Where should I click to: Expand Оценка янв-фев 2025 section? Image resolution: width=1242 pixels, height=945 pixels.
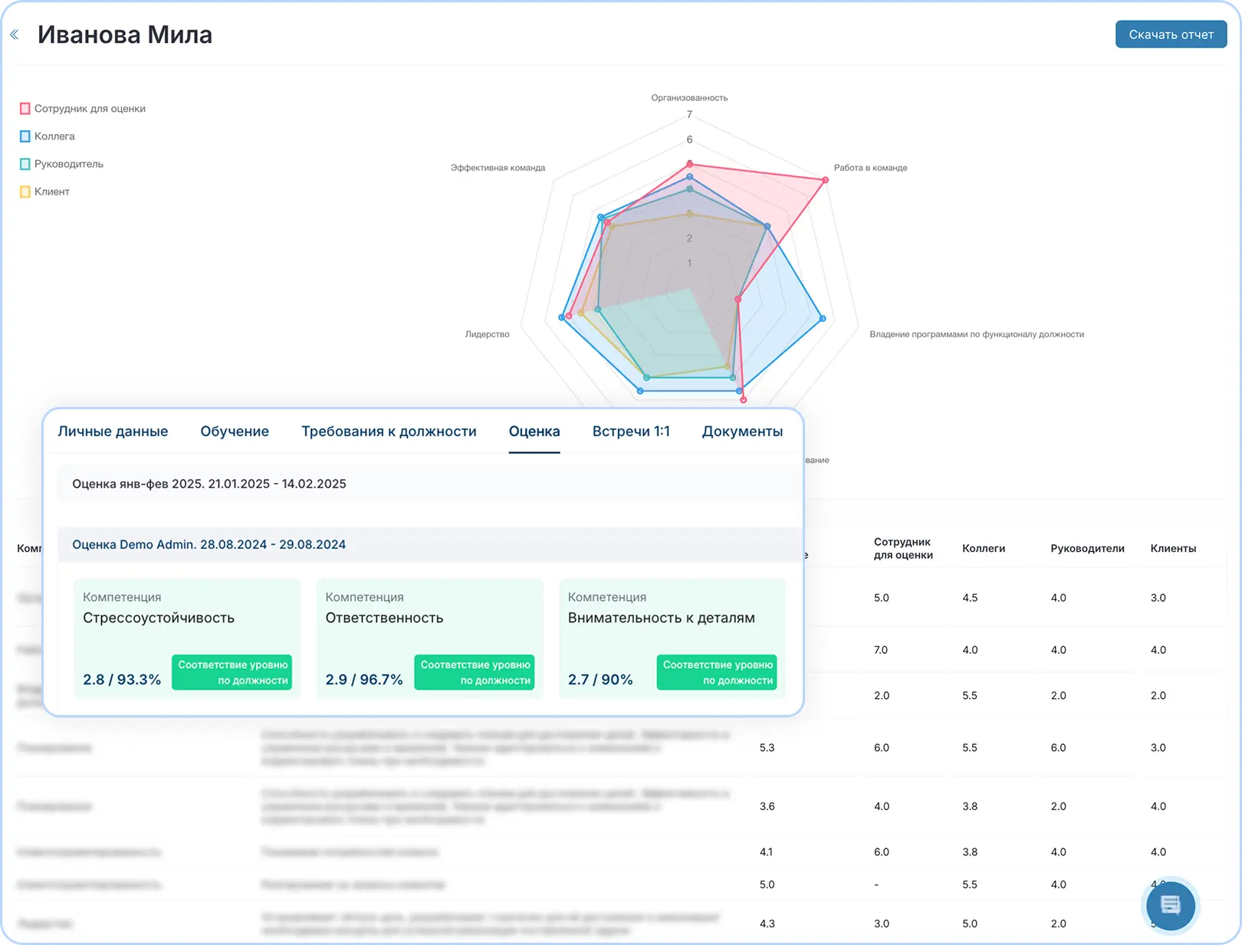(209, 484)
